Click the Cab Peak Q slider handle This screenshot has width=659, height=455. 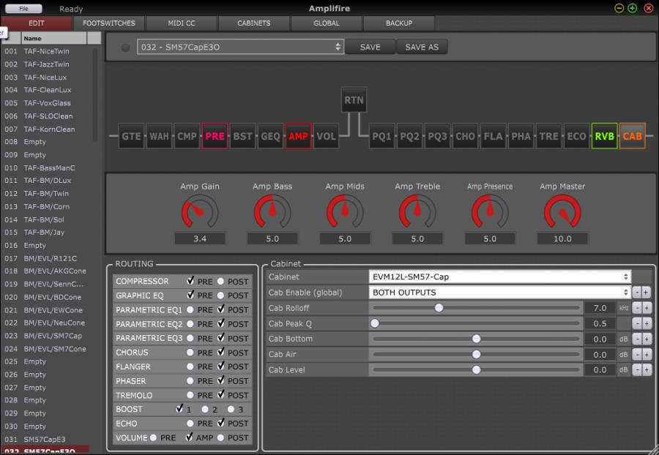[375, 323]
